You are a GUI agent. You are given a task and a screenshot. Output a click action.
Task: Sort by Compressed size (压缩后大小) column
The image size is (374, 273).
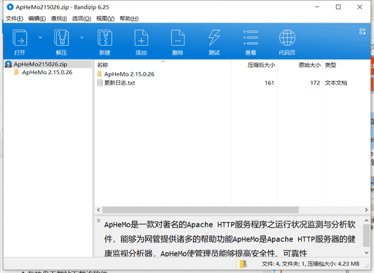261,65
